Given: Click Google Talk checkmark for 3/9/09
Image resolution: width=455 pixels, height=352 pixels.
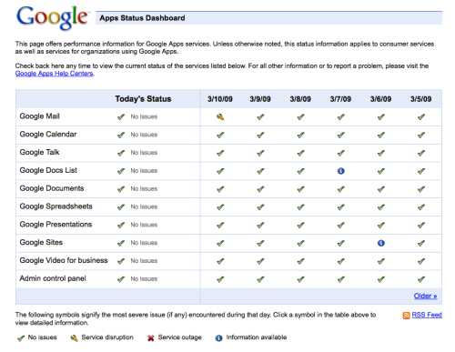Looking at the screenshot, I should (260, 153).
